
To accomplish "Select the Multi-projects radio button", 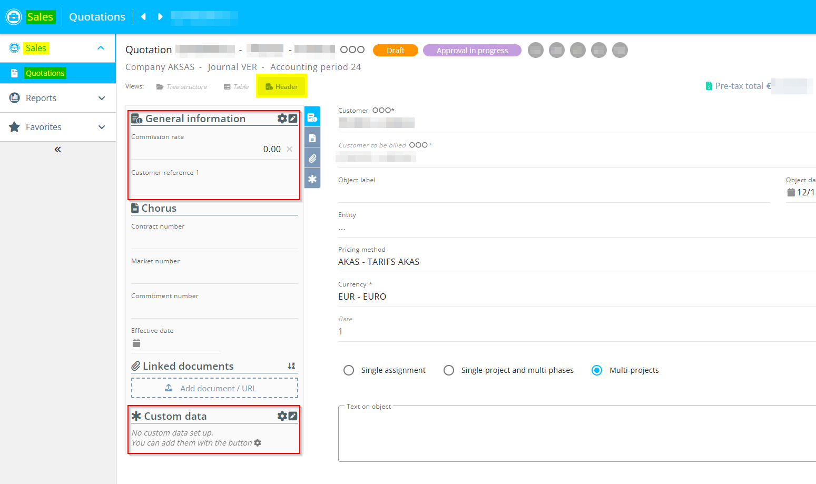I will click(x=597, y=370).
